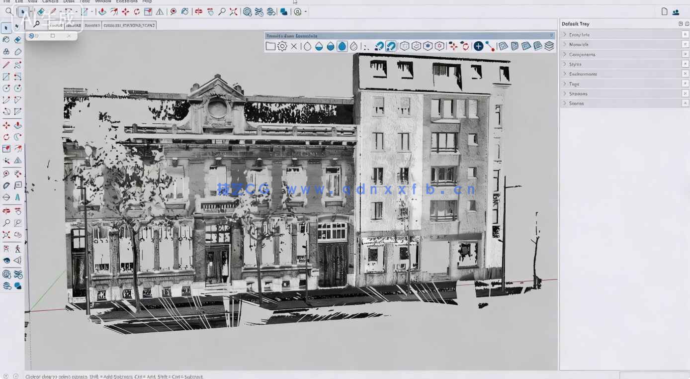Screen dimensions: 690x379
Task: Pick the Tape Measure tool
Action: pyautogui.click(x=6, y=173)
